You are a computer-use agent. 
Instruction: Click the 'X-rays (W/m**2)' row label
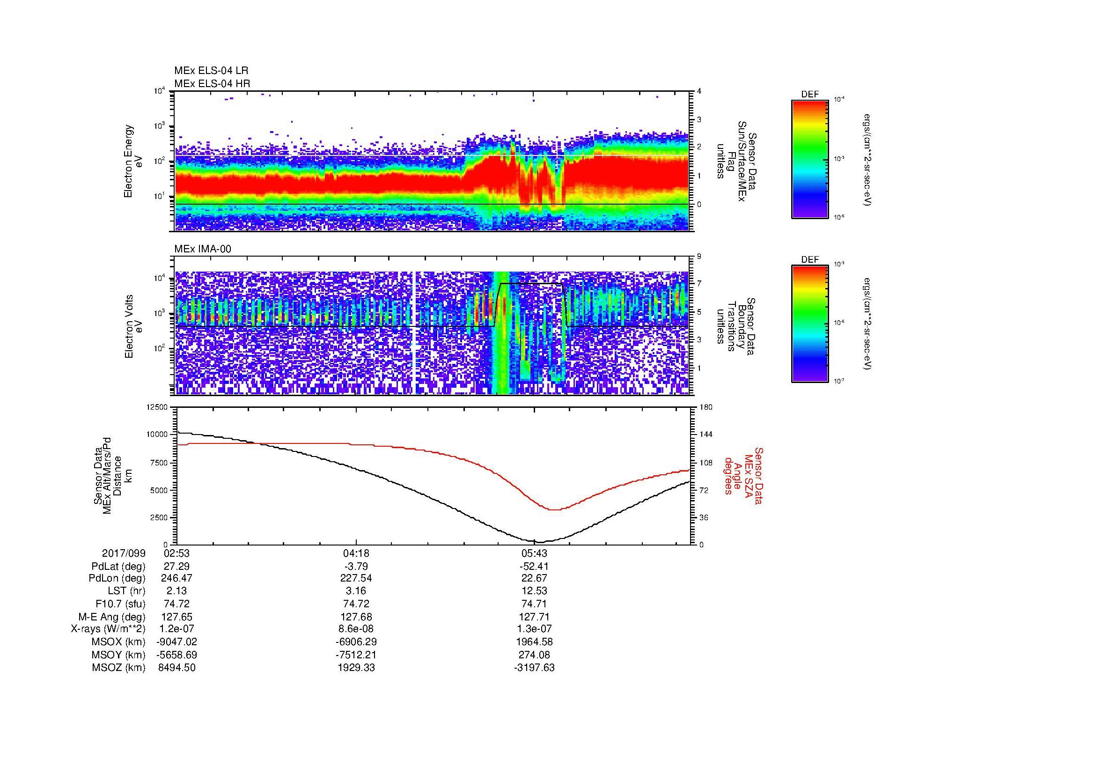pyautogui.click(x=108, y=629)
